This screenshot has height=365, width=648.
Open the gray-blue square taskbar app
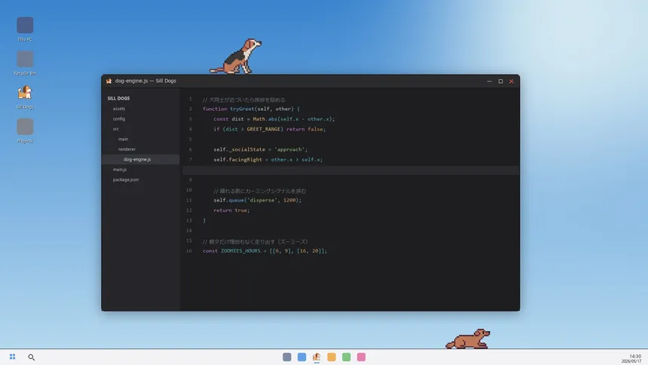click(287, 357)
